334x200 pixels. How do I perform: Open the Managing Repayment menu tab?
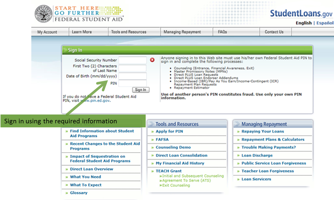[182, 32]
